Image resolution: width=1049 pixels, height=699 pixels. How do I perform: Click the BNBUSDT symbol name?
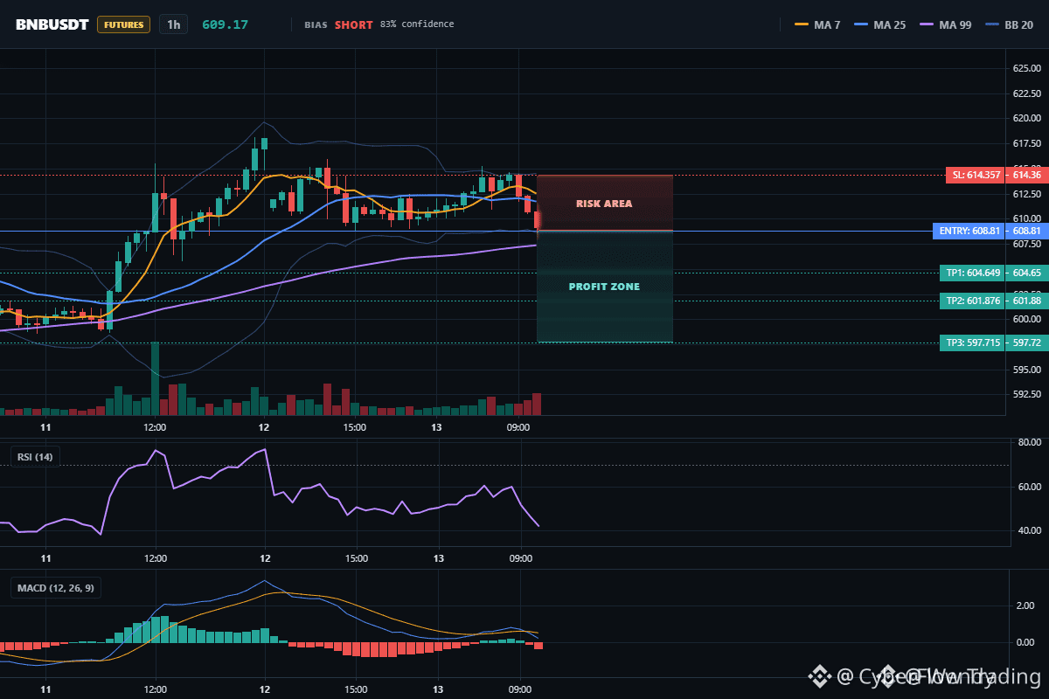(52, 24)
